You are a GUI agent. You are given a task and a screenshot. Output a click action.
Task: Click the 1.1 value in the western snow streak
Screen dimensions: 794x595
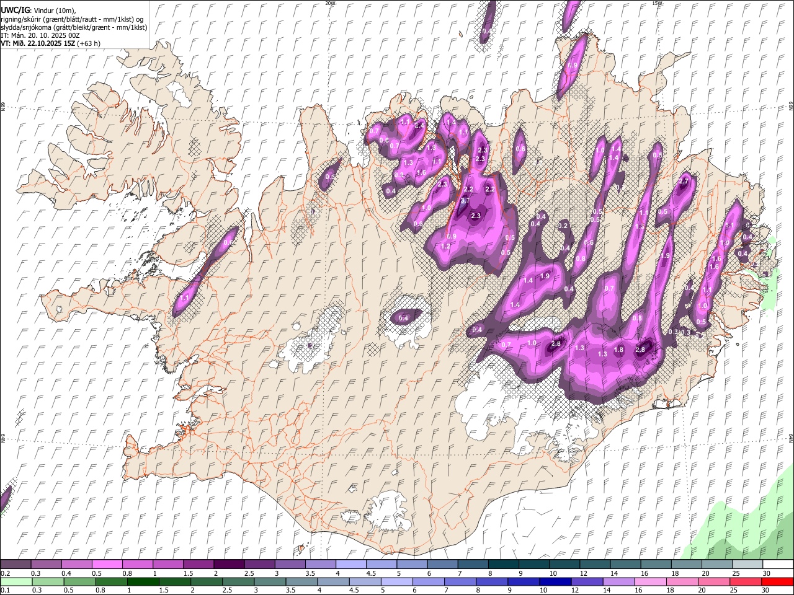click(x=184, y=298)
